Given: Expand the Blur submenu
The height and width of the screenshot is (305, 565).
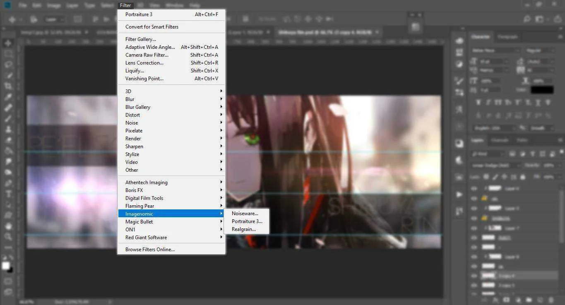Looking at the screenshot, I should pos(171,99).
